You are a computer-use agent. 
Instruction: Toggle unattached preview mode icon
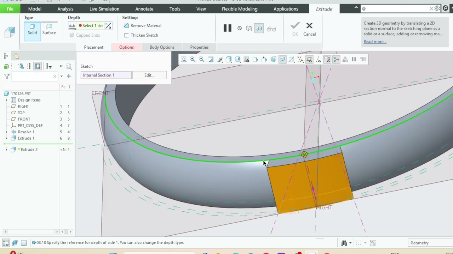249,28
